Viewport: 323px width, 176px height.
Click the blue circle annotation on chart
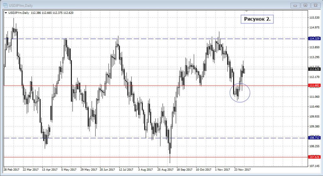tap(250, 92)
